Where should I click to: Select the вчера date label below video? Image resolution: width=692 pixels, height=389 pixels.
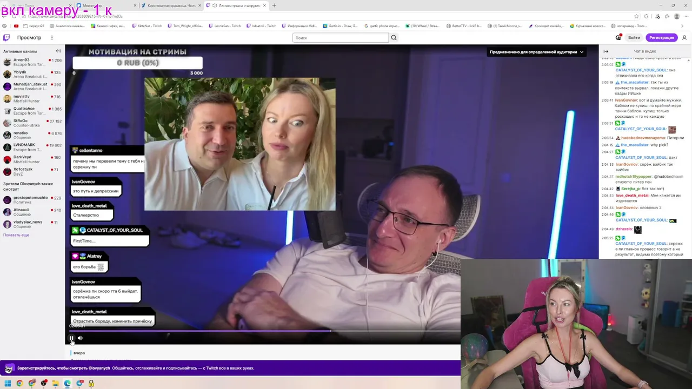79,353
